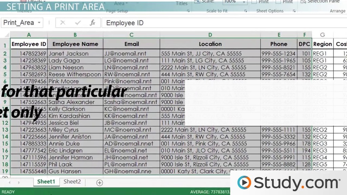Open the Scale to Fit dialog launcher
The height and width of the screenshot is (195, 347).
pyautogui.click(x=245, y=11)
